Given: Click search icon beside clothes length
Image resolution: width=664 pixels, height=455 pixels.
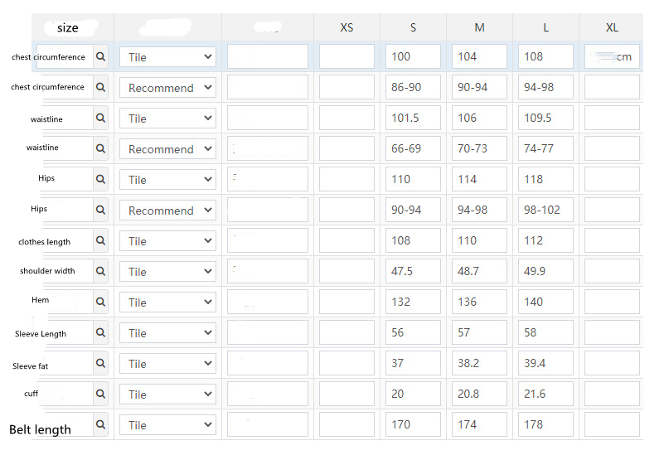Looking at the screenshot, I should tap(101, 241).
